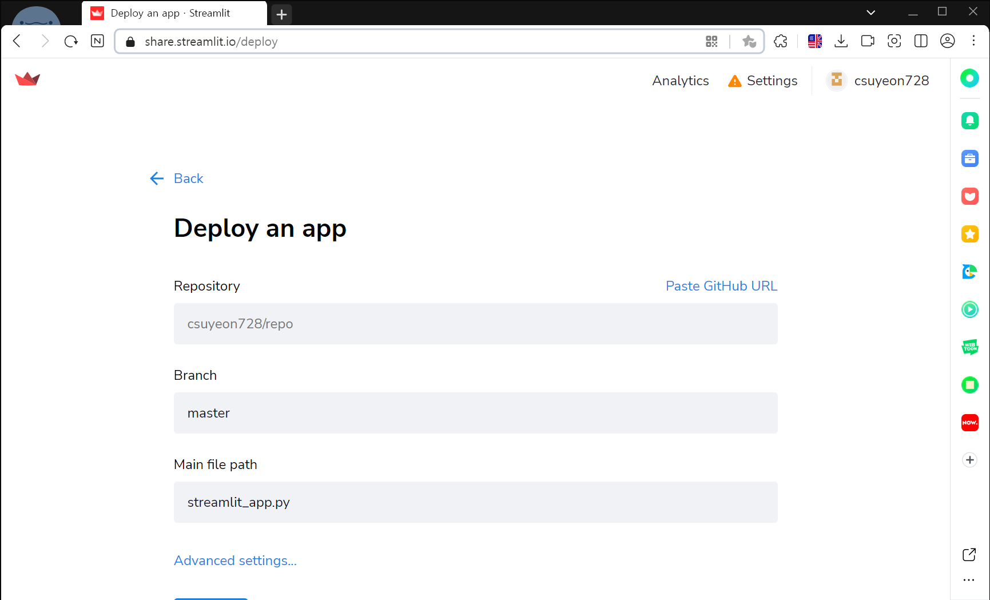Open the browser three-dot menu
The width and height of the screenshot is (990, 600).
click(973, 41)
